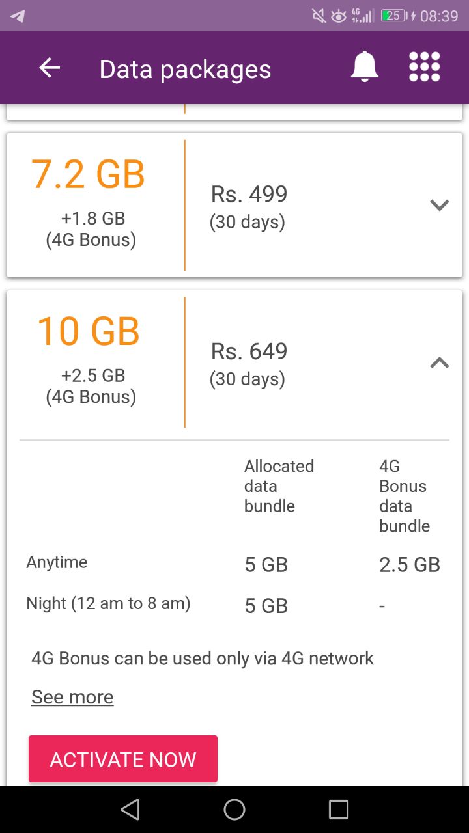
Task: Open the notifications bell
Action: coord(365,67)
